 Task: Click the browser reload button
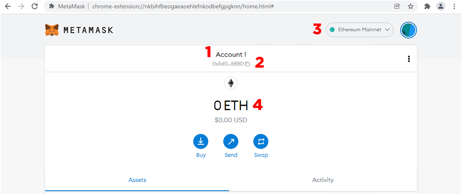(x=35, y=6)
